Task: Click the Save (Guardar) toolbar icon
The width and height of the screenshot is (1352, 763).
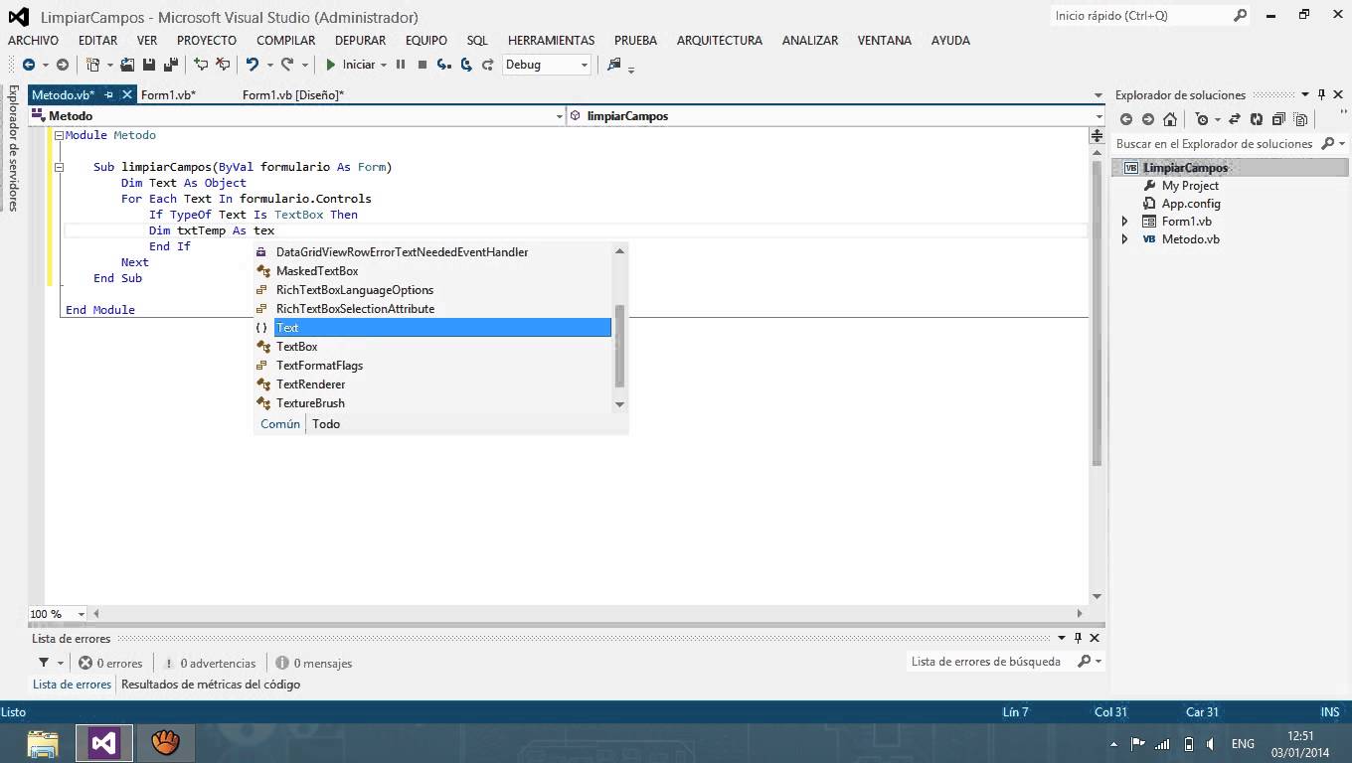Action: (149, 64)
